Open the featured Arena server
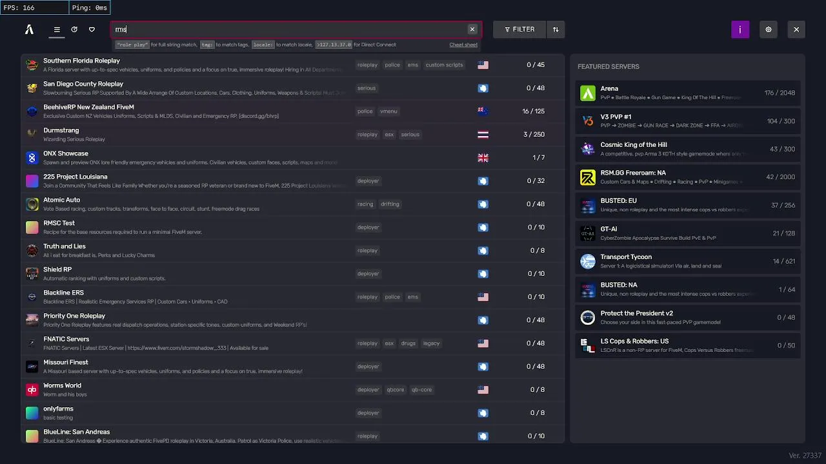This screenshot has width=826, height=464. click(x=688, y=93)
